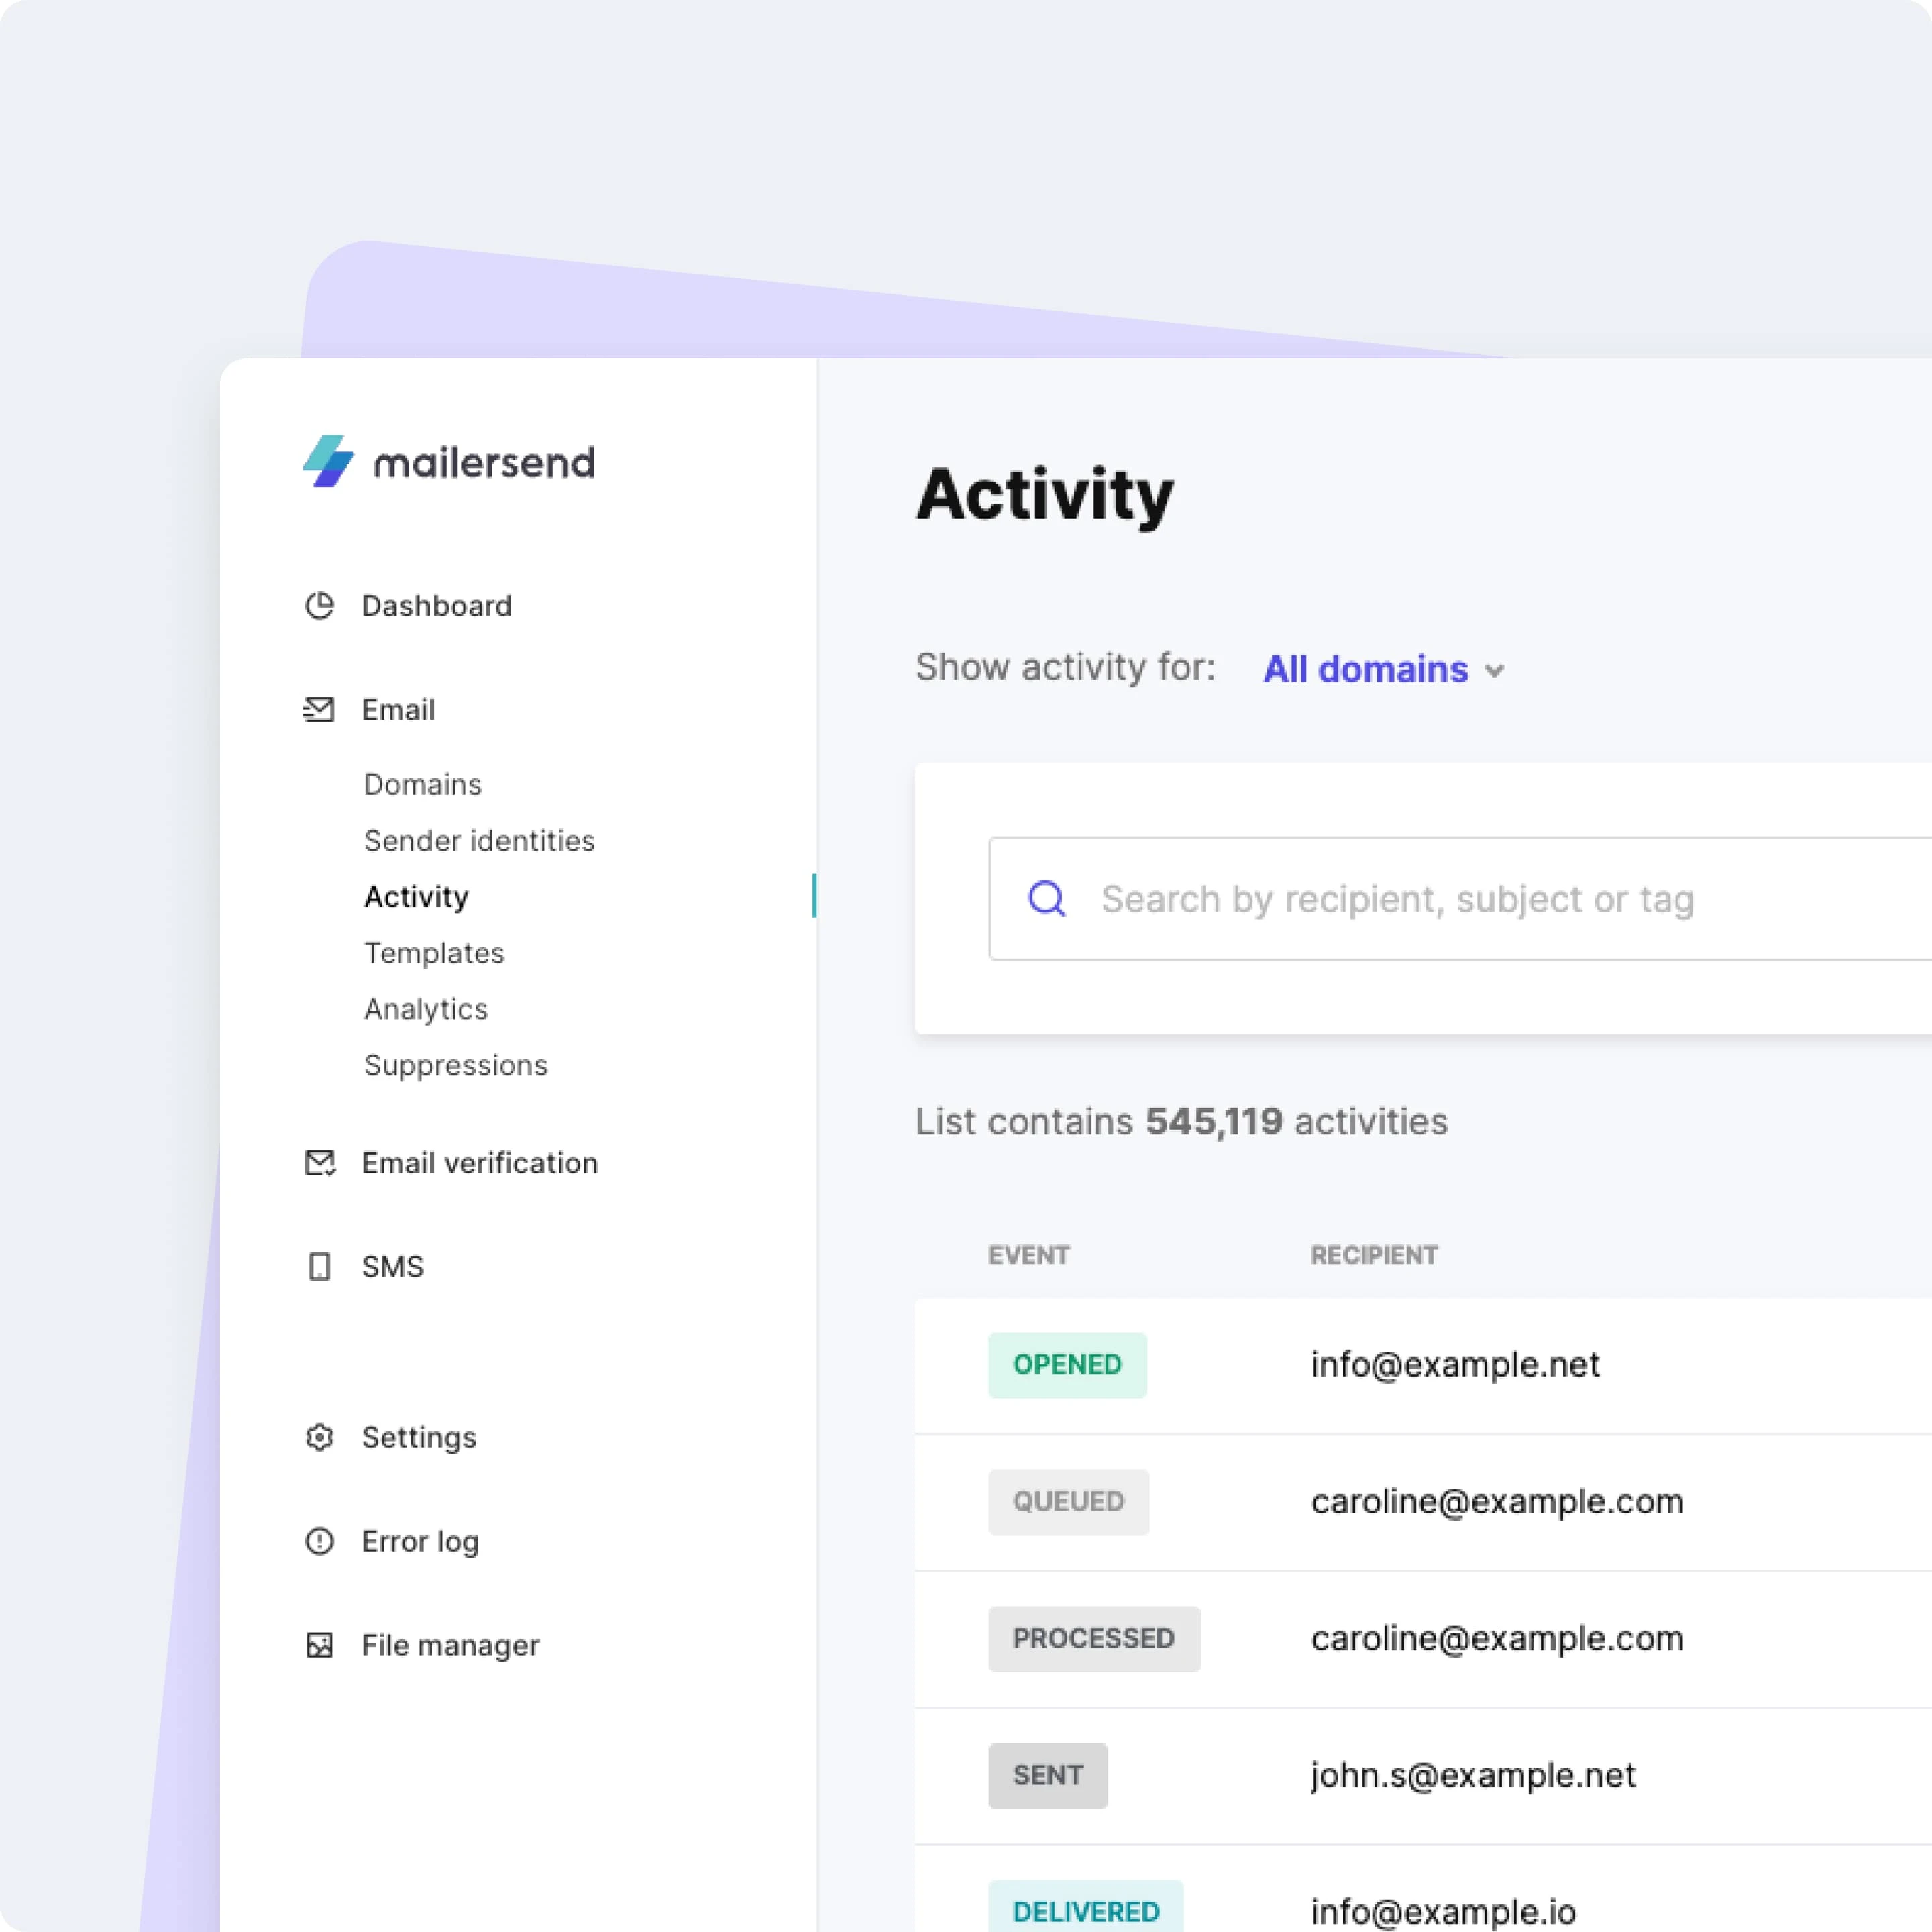Go to Analytics in the sidebar
1932x1932 pixels.
tap(426, 1009)
